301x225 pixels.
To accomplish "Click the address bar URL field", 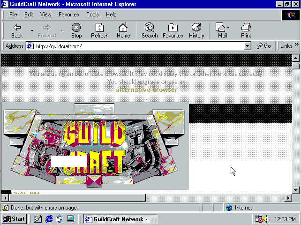I will point(139,46).
